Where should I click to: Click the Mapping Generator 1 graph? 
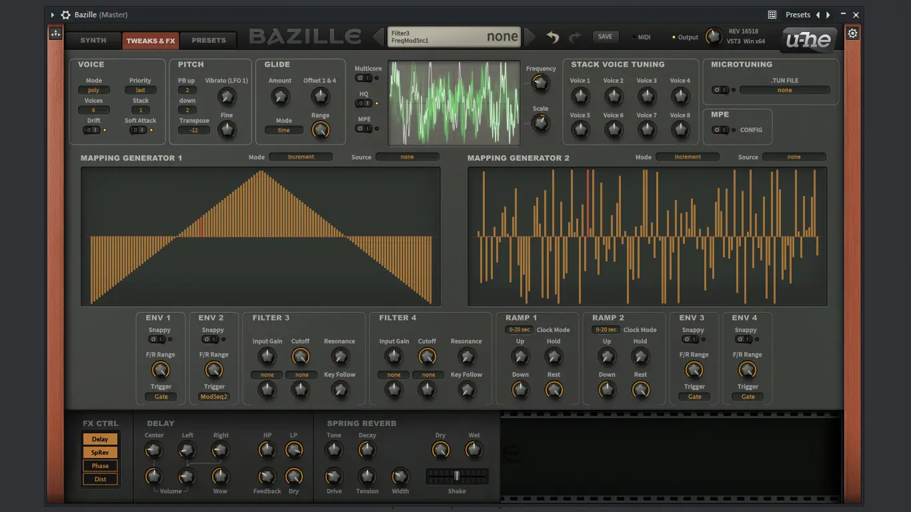tap(261, 236)
